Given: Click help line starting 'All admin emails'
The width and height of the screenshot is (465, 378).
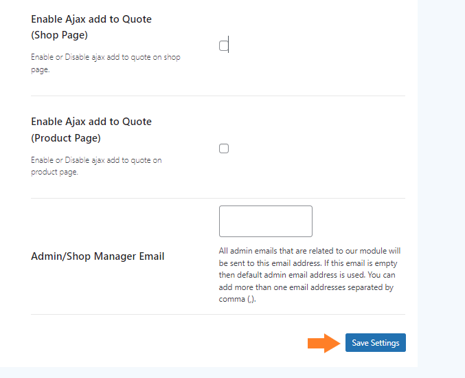Looking at the screenshot, I should 310,251.
